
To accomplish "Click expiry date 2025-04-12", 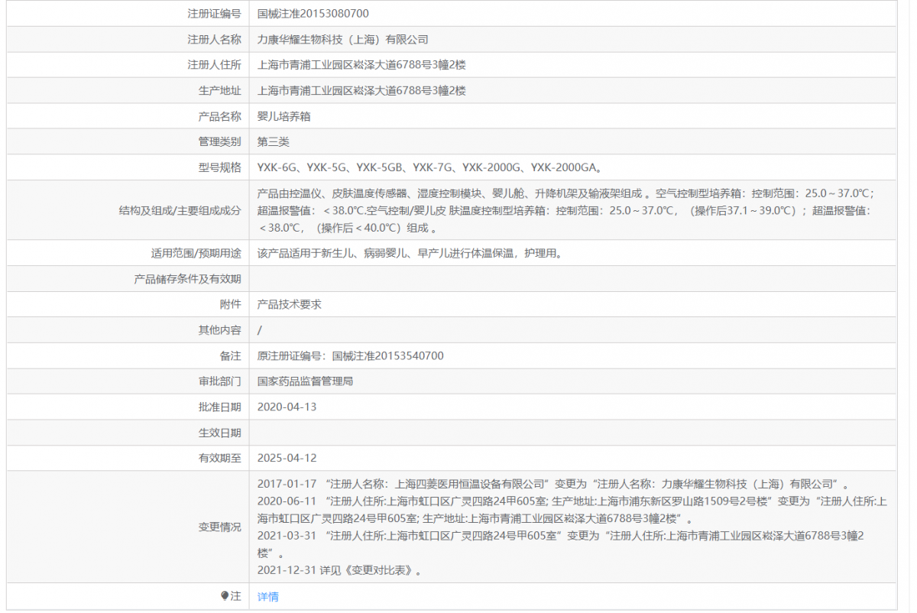I will 287,458.
